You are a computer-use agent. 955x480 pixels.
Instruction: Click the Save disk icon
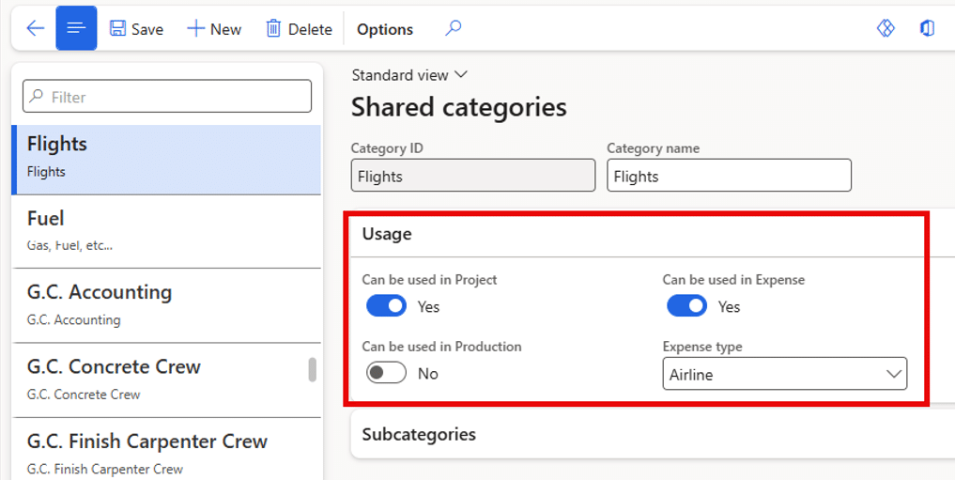click(x=118, y=29)
